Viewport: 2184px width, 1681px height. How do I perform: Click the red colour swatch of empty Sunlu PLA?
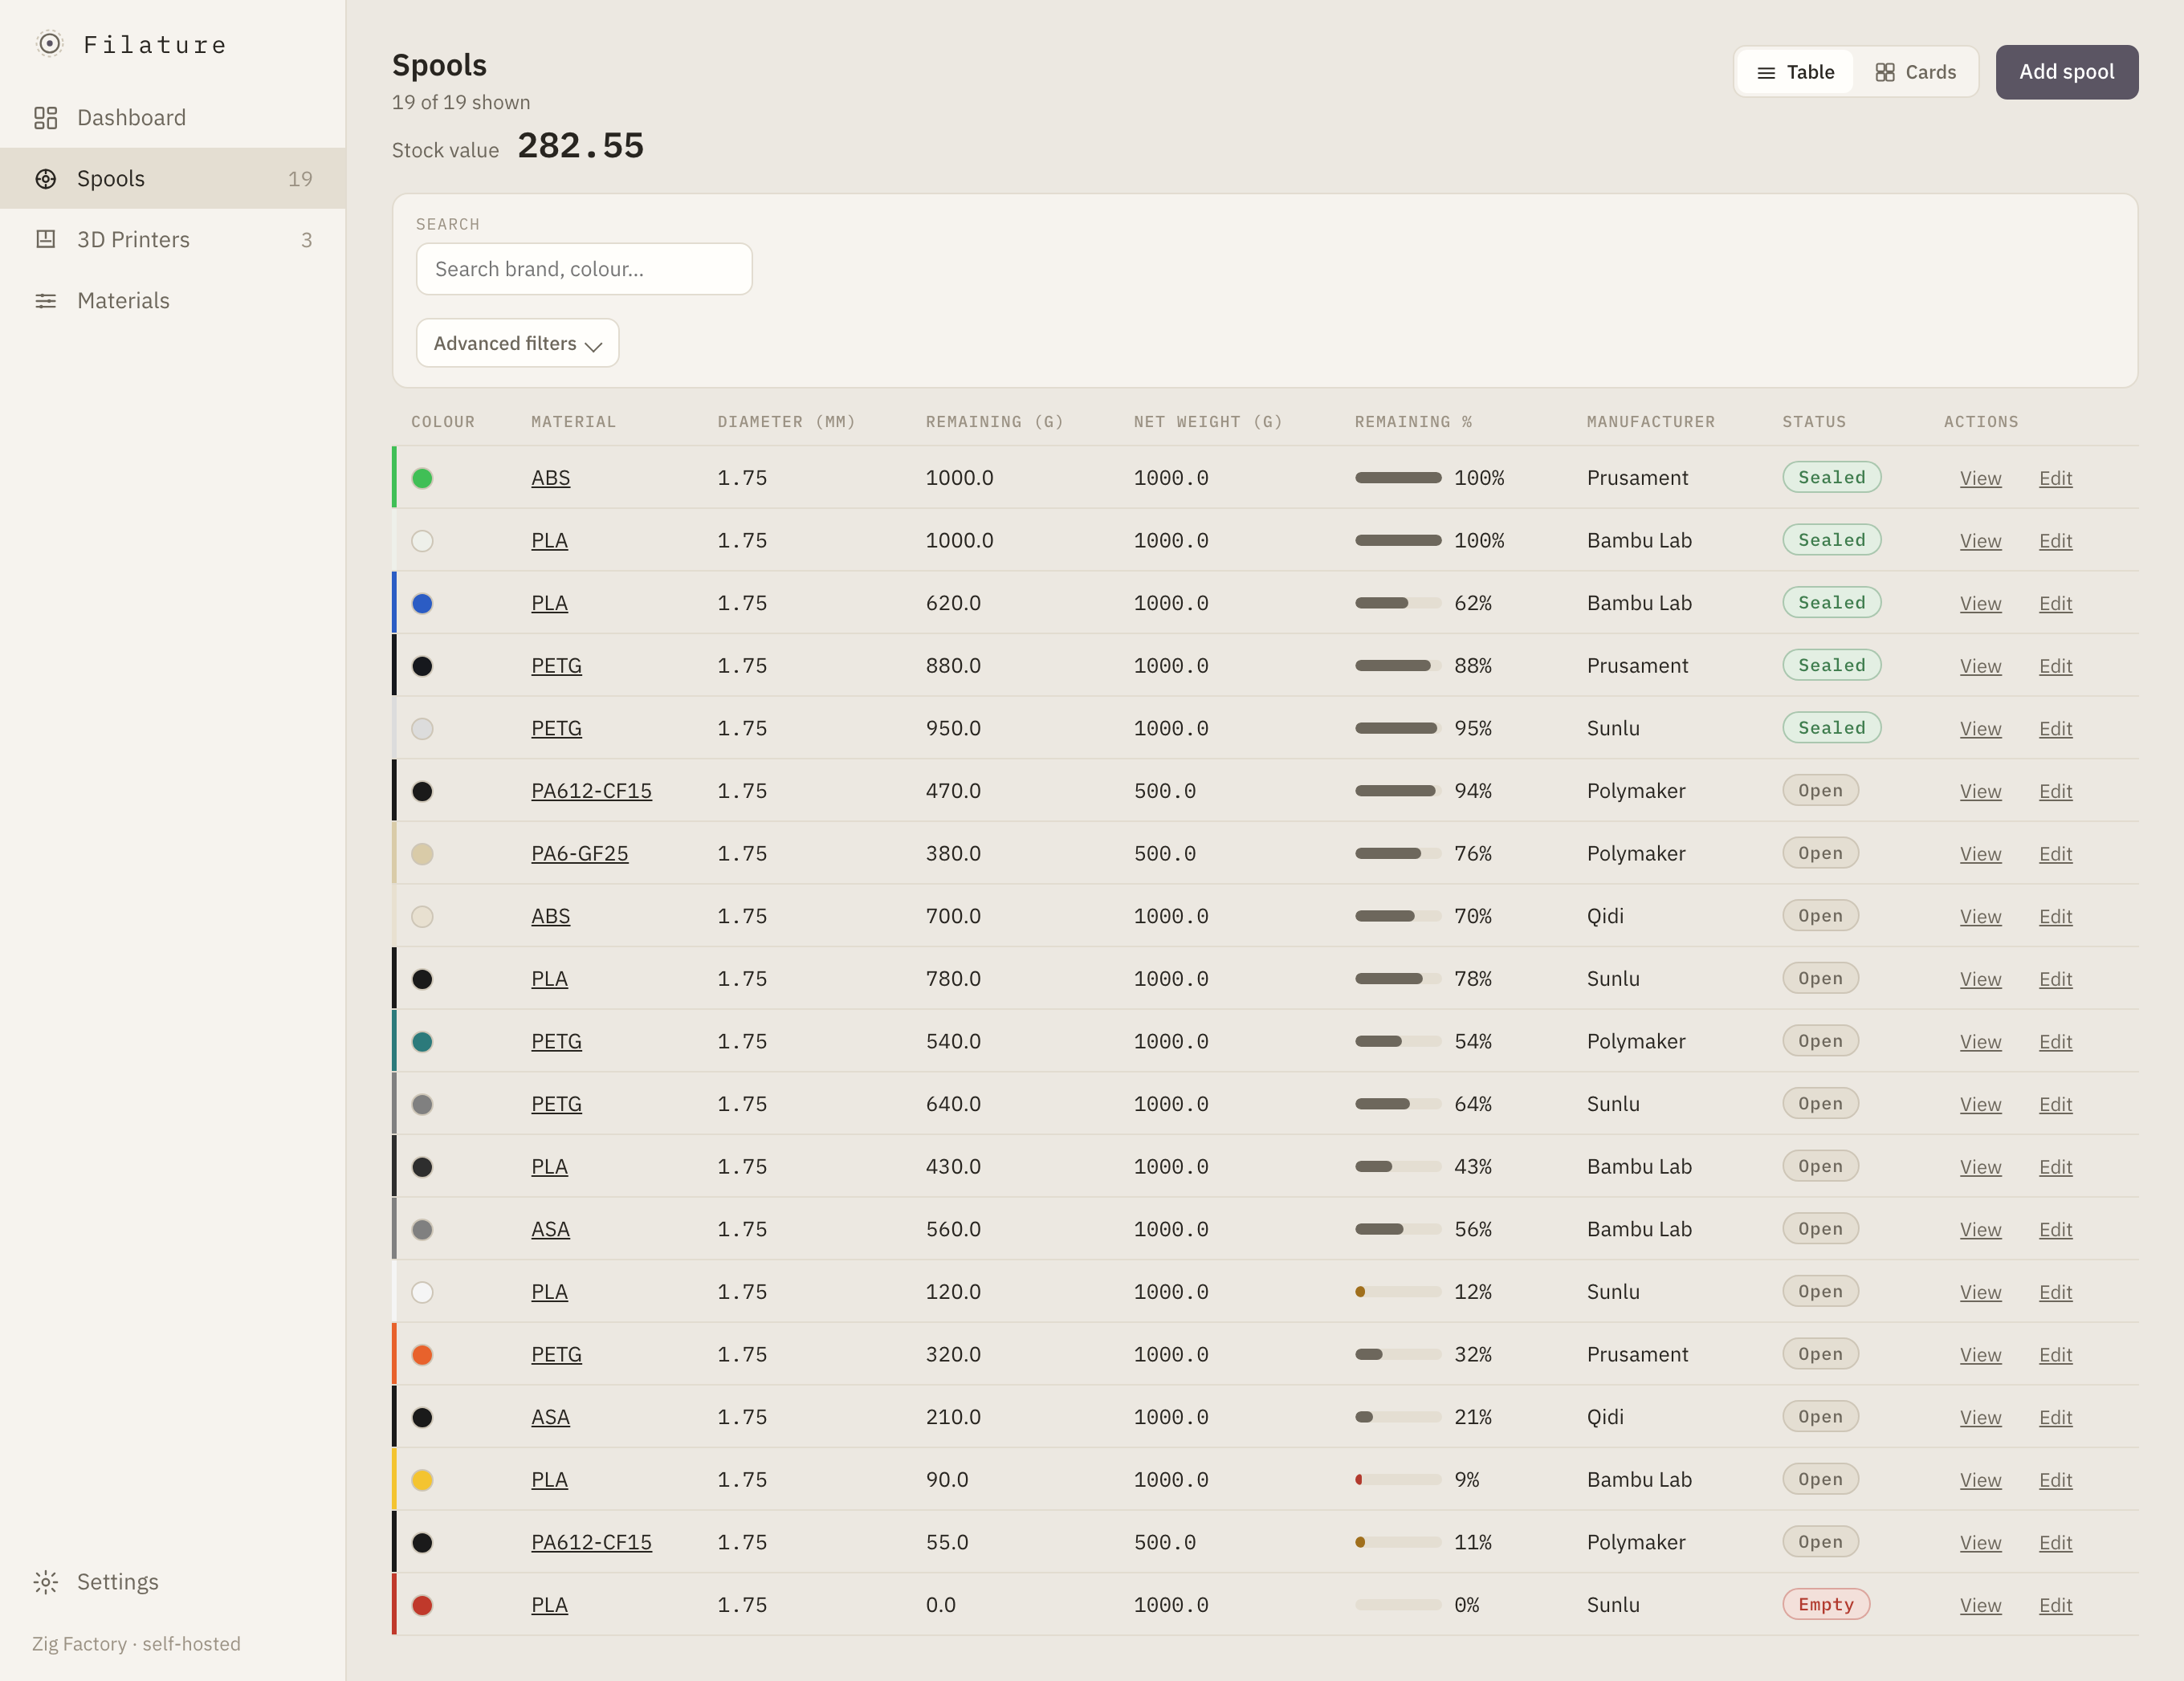point(422,1605)
